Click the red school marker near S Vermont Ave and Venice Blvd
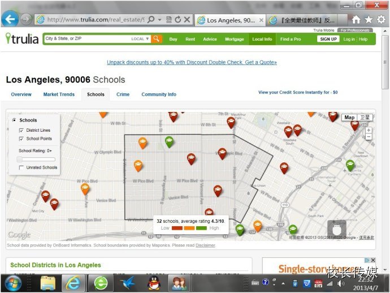The image size is (390, 293). (218, 191)
